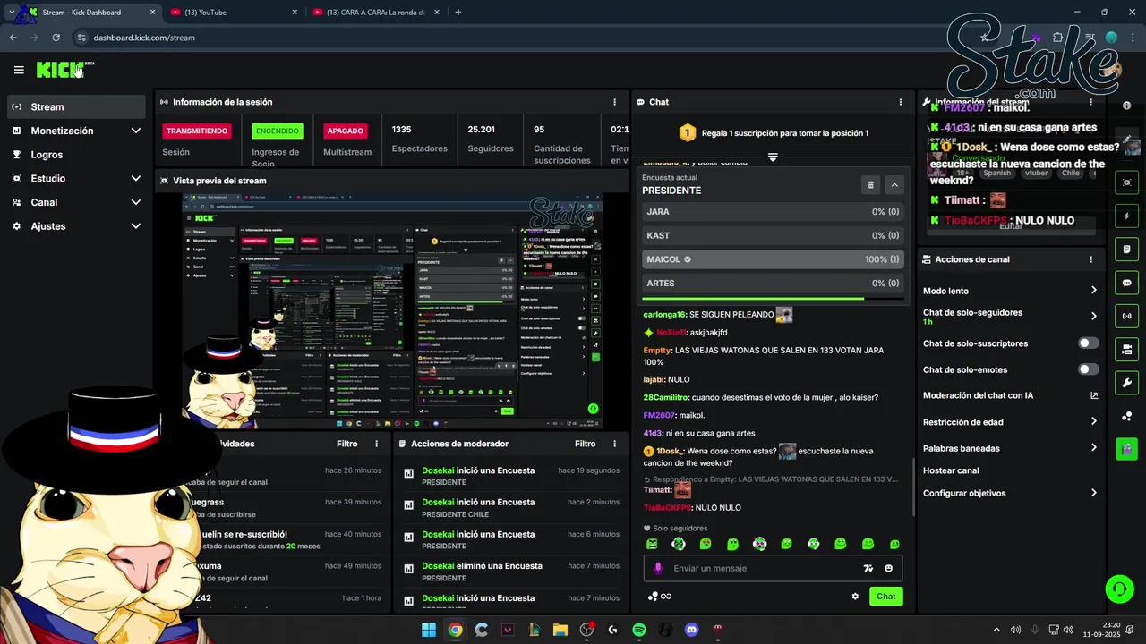
Task: Go back using browser back arrow
Action: pyautogui.click(x=13, y=38)
